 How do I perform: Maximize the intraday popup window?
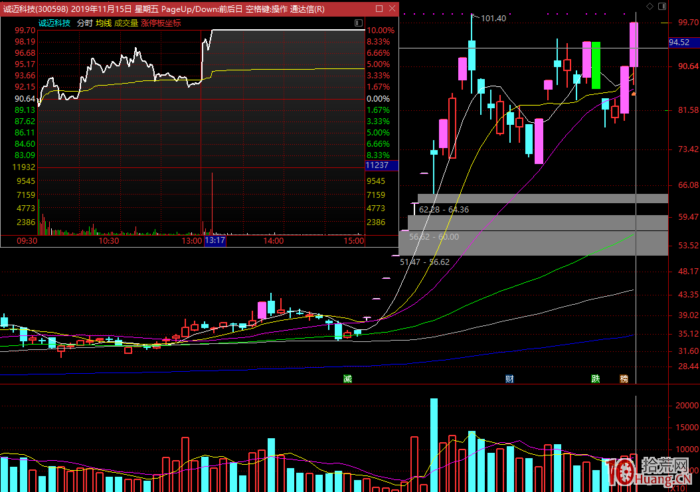click(379, 9)
